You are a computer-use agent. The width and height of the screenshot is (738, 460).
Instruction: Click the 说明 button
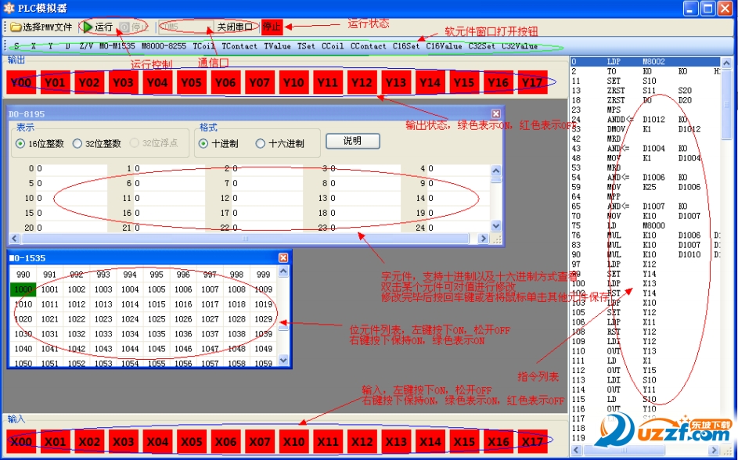(352, 141)
